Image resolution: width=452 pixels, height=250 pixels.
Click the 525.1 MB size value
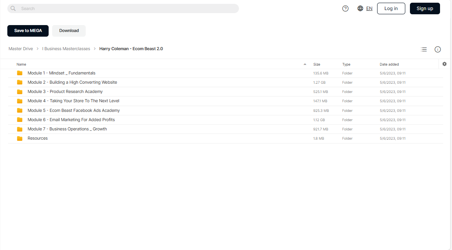click(x=320, y=91)
